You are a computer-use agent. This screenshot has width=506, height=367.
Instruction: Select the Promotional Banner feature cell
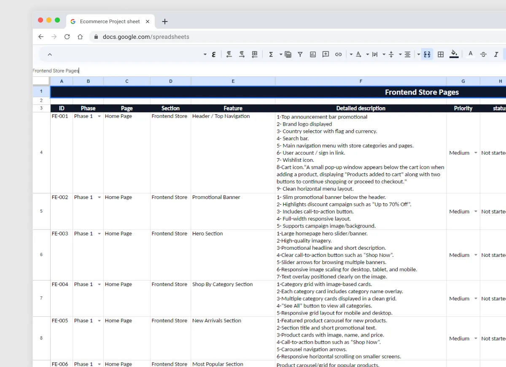(x=233, y=211)
